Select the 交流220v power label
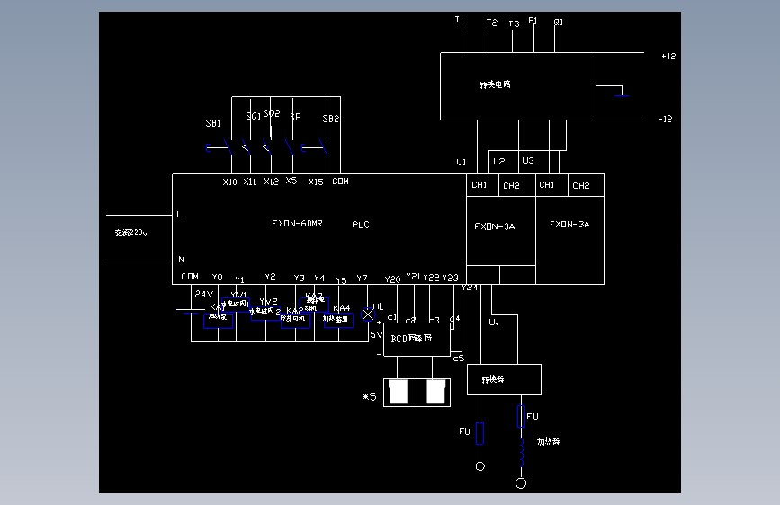Image resolution: width=780 pixels, height=505 pixels. [x=130, y=233]
